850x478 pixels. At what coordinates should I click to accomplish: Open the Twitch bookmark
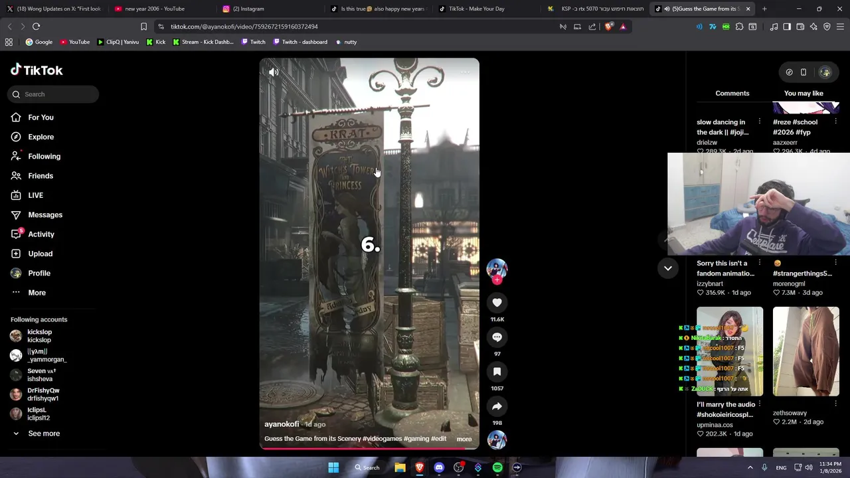tap(253, 42)
